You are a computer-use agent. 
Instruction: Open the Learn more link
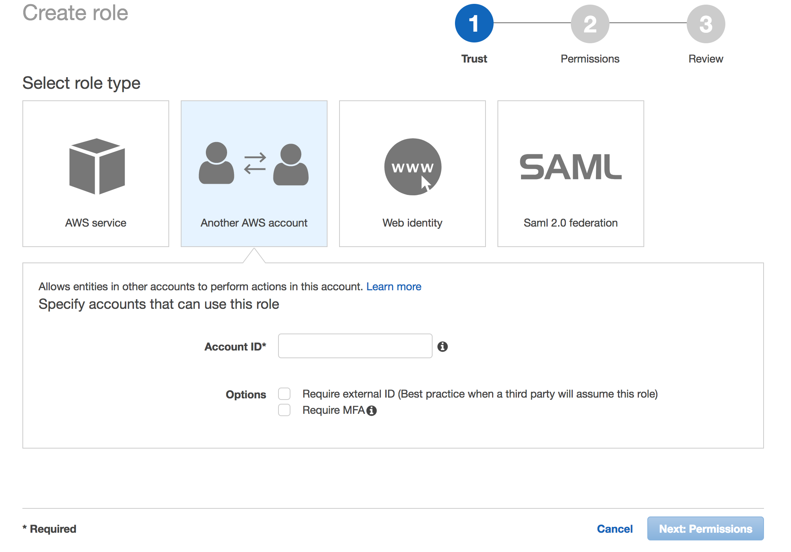pyautogui.click(x=394, y=286)
